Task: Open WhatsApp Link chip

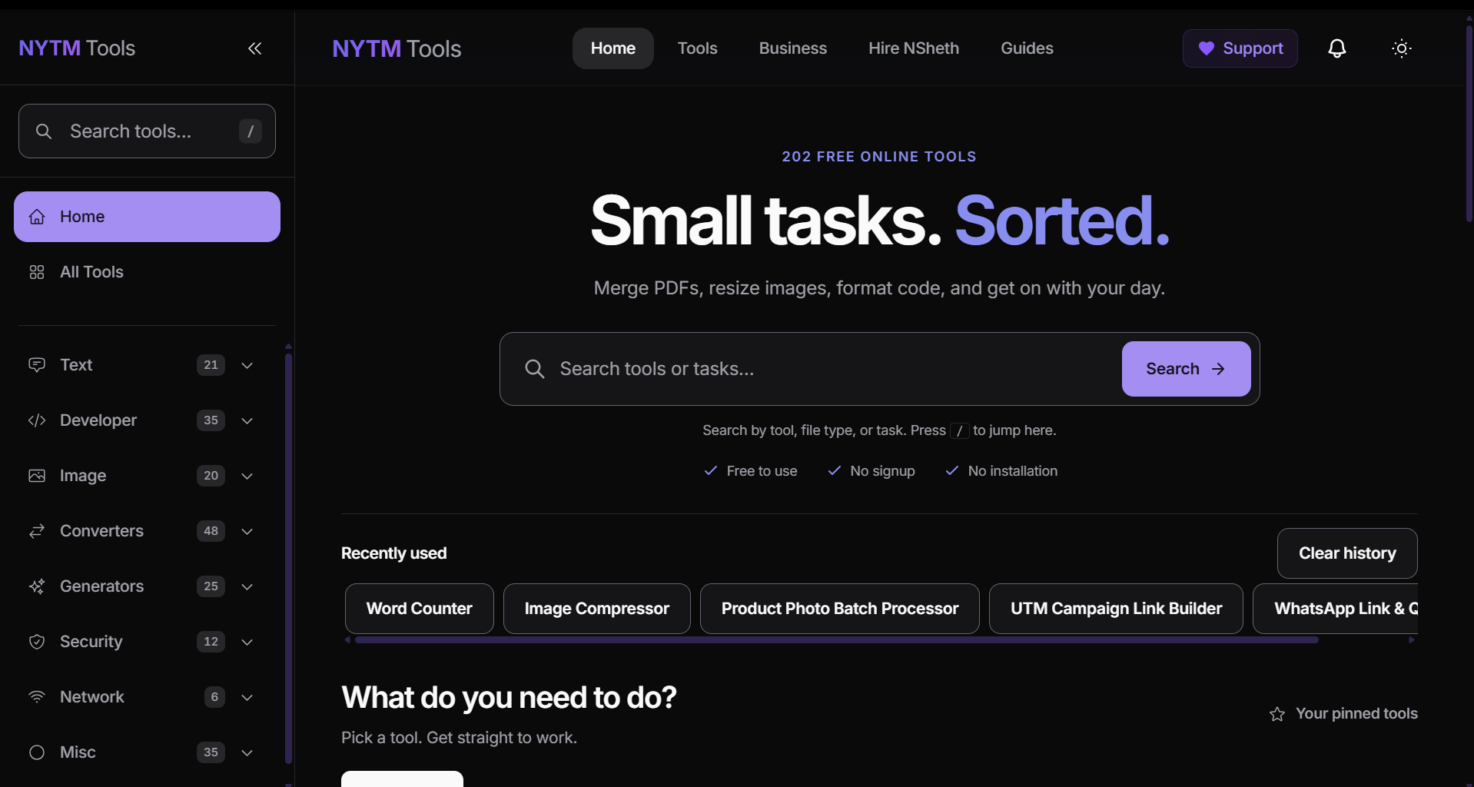Action: [x=1336, y=609]
